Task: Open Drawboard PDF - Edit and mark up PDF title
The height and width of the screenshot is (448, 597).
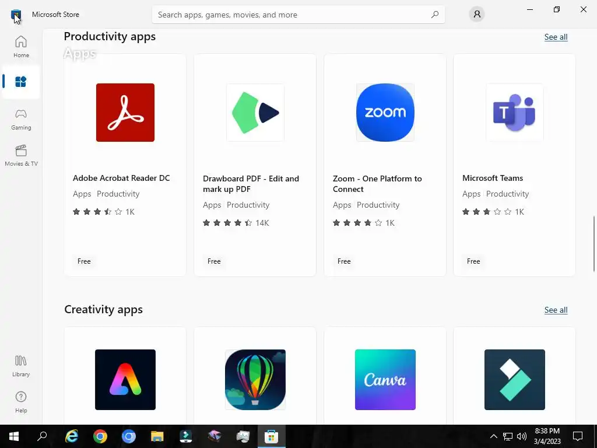Action: pyautogui.click(x=251, y=184)
